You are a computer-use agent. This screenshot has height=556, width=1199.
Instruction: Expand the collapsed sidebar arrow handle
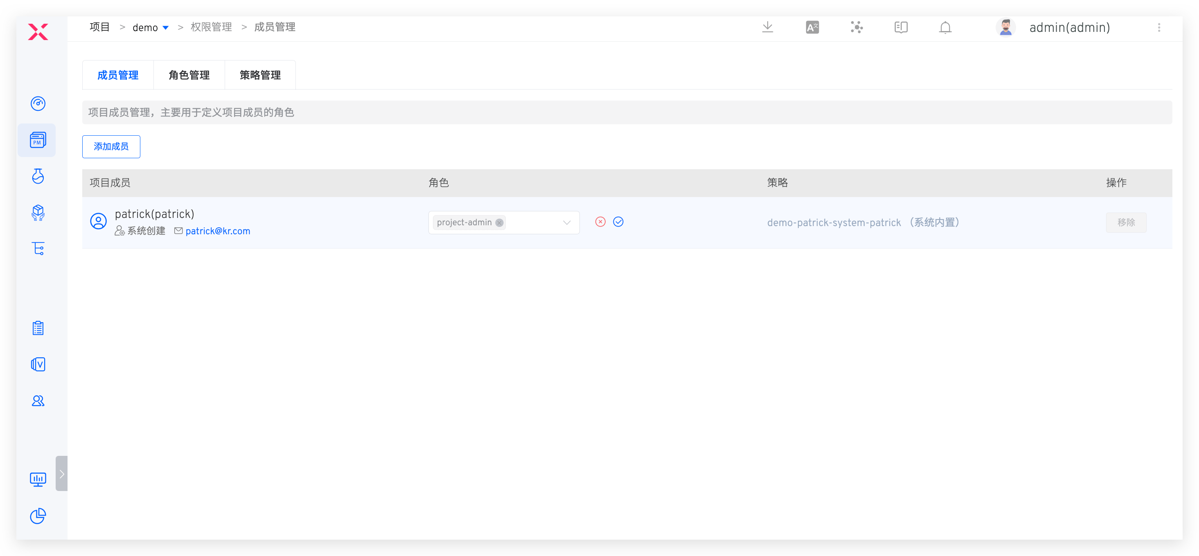pos(61,474)
